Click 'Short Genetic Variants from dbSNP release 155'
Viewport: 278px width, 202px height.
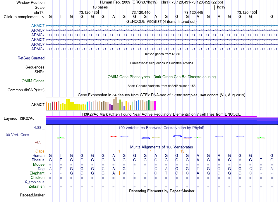point(162,86)
